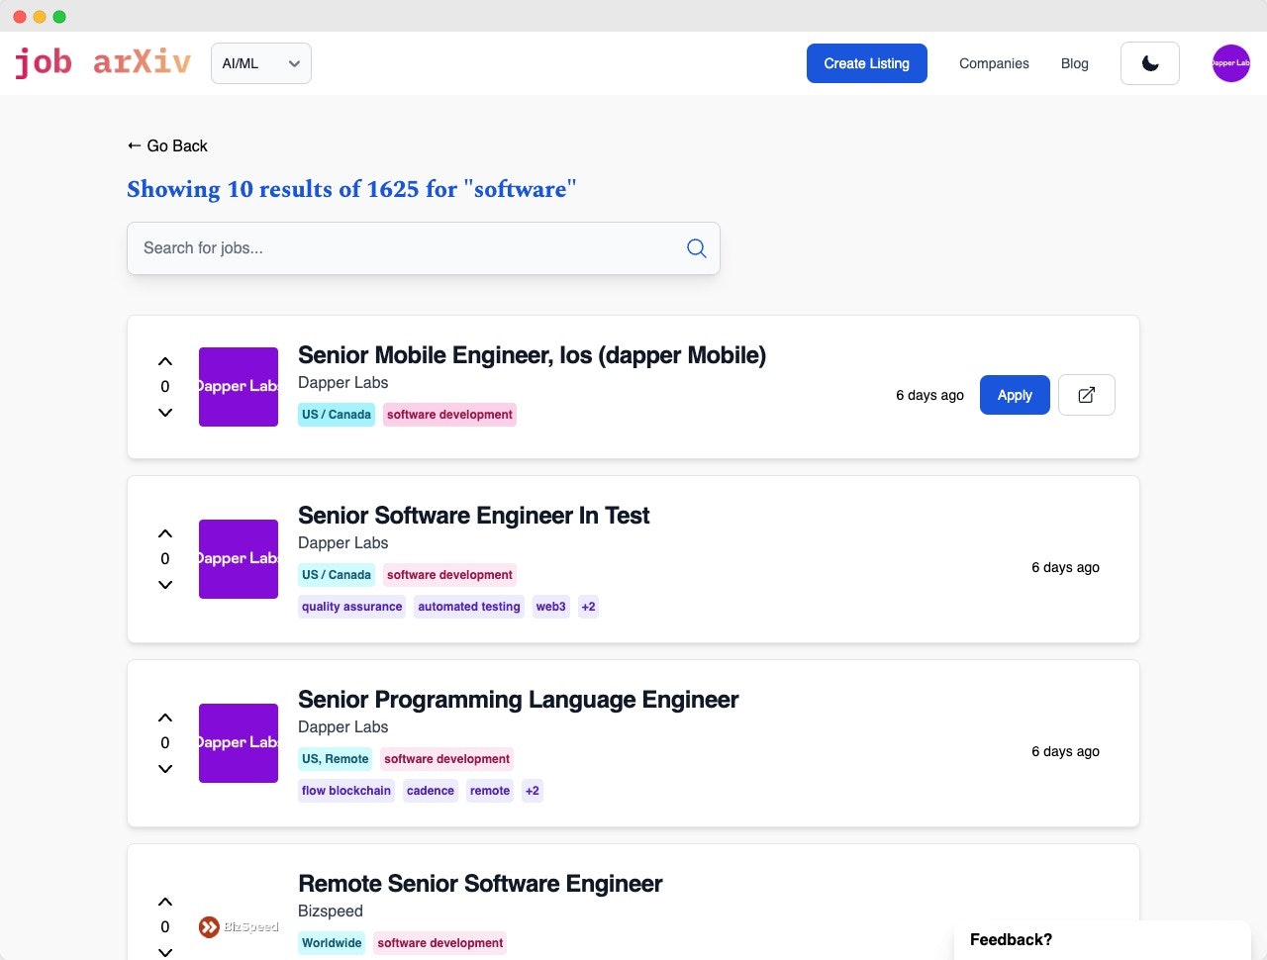Expand +2 tags on Programming Language Engineer

[x=533, y=791]
